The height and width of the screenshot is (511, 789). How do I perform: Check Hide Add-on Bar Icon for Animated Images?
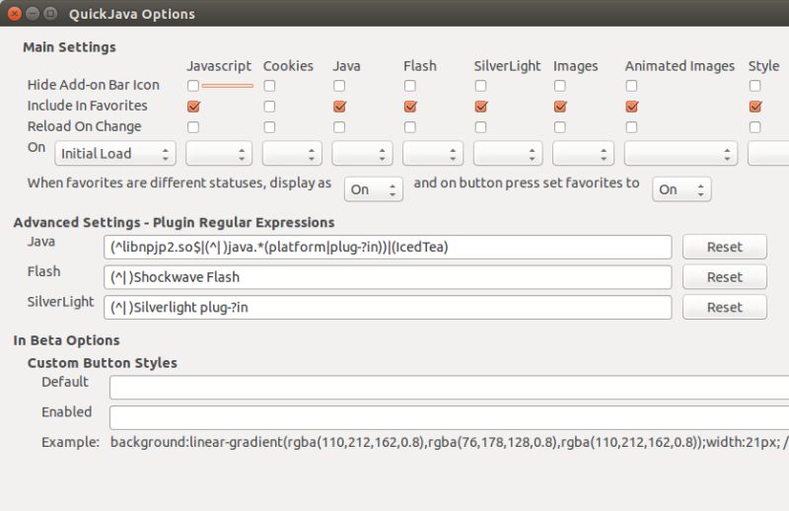coord(631,86)
